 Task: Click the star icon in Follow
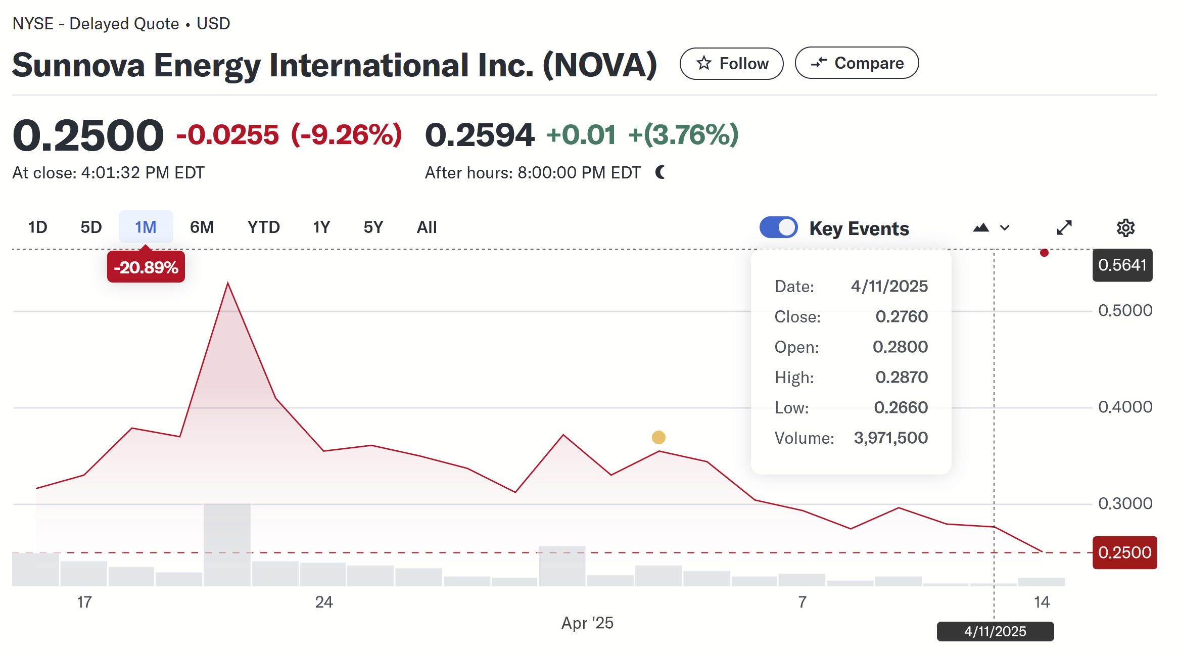pos(703,64)
